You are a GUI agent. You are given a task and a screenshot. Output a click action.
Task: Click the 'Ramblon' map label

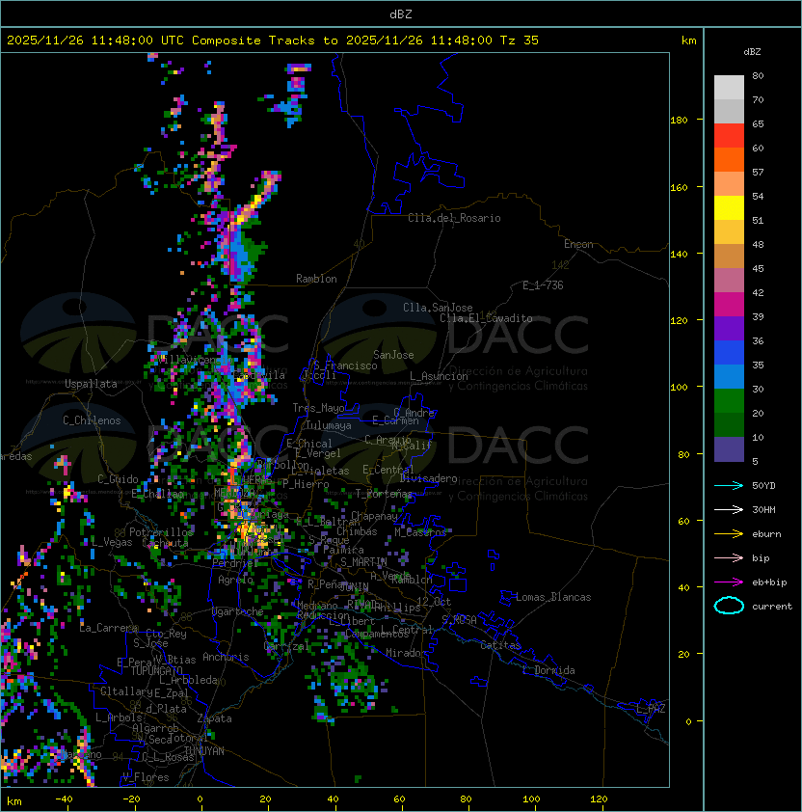click(316, 279)
